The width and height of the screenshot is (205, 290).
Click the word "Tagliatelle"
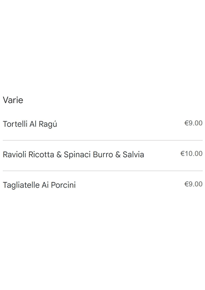(21, 185)
